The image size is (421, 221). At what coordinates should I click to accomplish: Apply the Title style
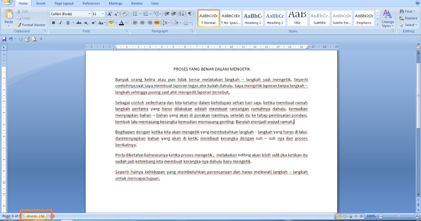pyautogui.click(x=297, y=18)
